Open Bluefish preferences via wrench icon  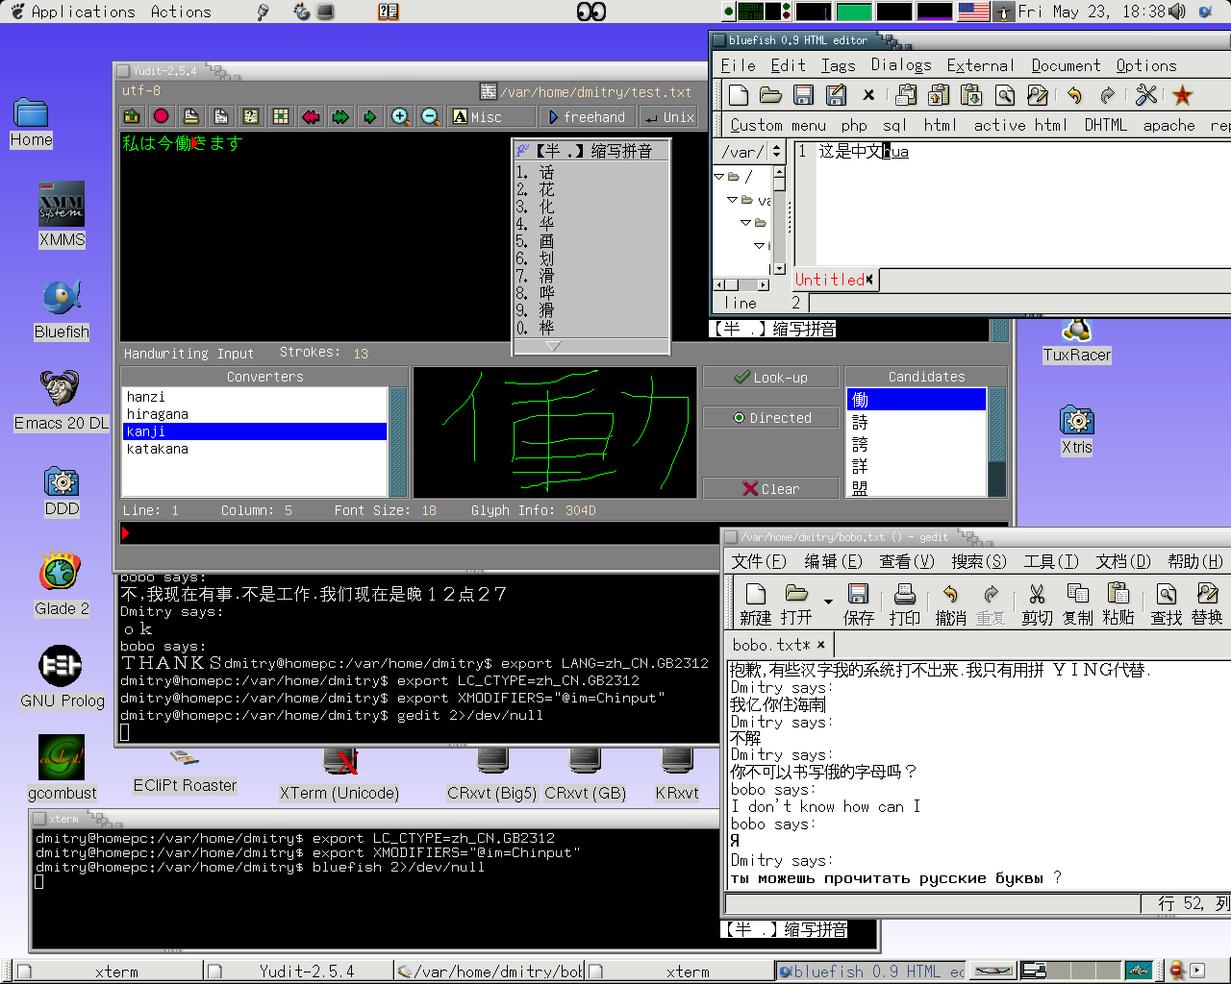tap(1145, 95)
